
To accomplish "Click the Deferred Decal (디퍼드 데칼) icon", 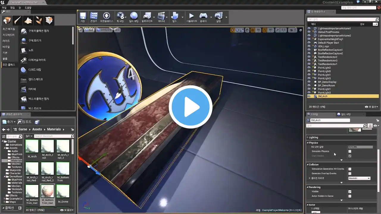I will click(x=24, y=70).
